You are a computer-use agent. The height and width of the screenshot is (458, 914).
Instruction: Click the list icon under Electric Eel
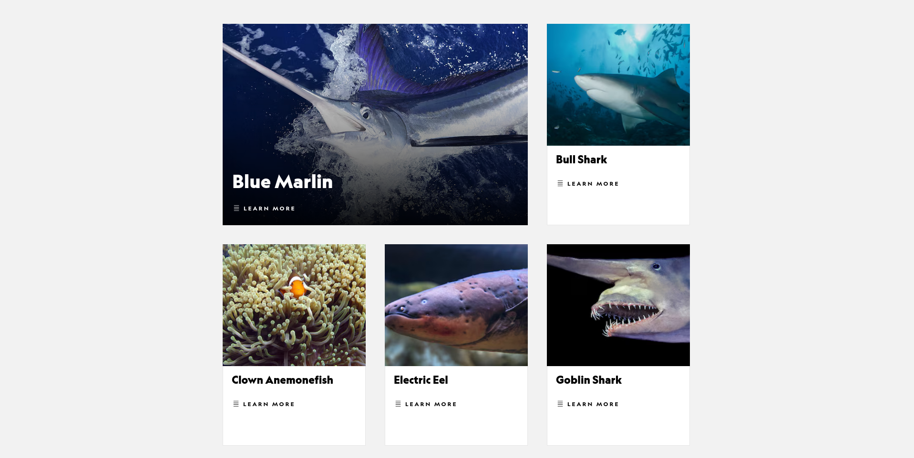coord(398,404)
